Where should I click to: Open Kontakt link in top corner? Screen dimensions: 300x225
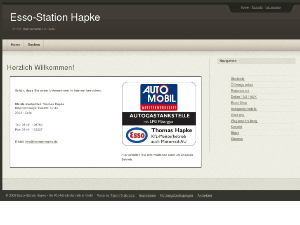tap(257, 7)
